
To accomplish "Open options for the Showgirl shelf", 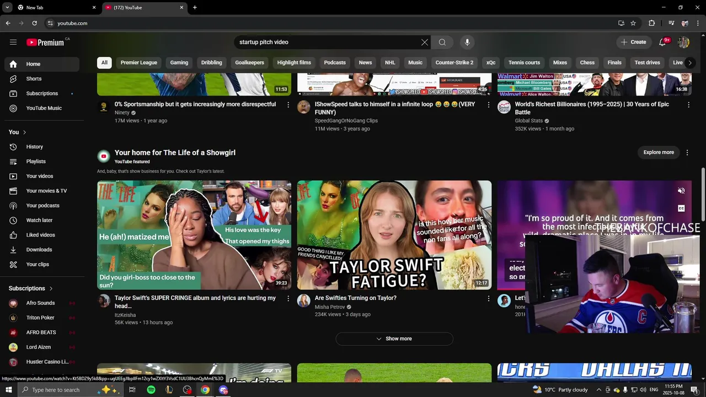I will 687,152.
